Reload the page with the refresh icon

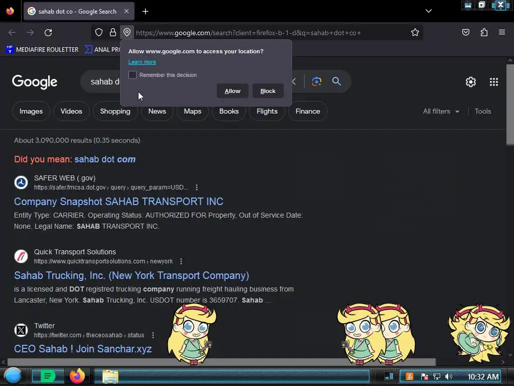[x=48, y=33]
